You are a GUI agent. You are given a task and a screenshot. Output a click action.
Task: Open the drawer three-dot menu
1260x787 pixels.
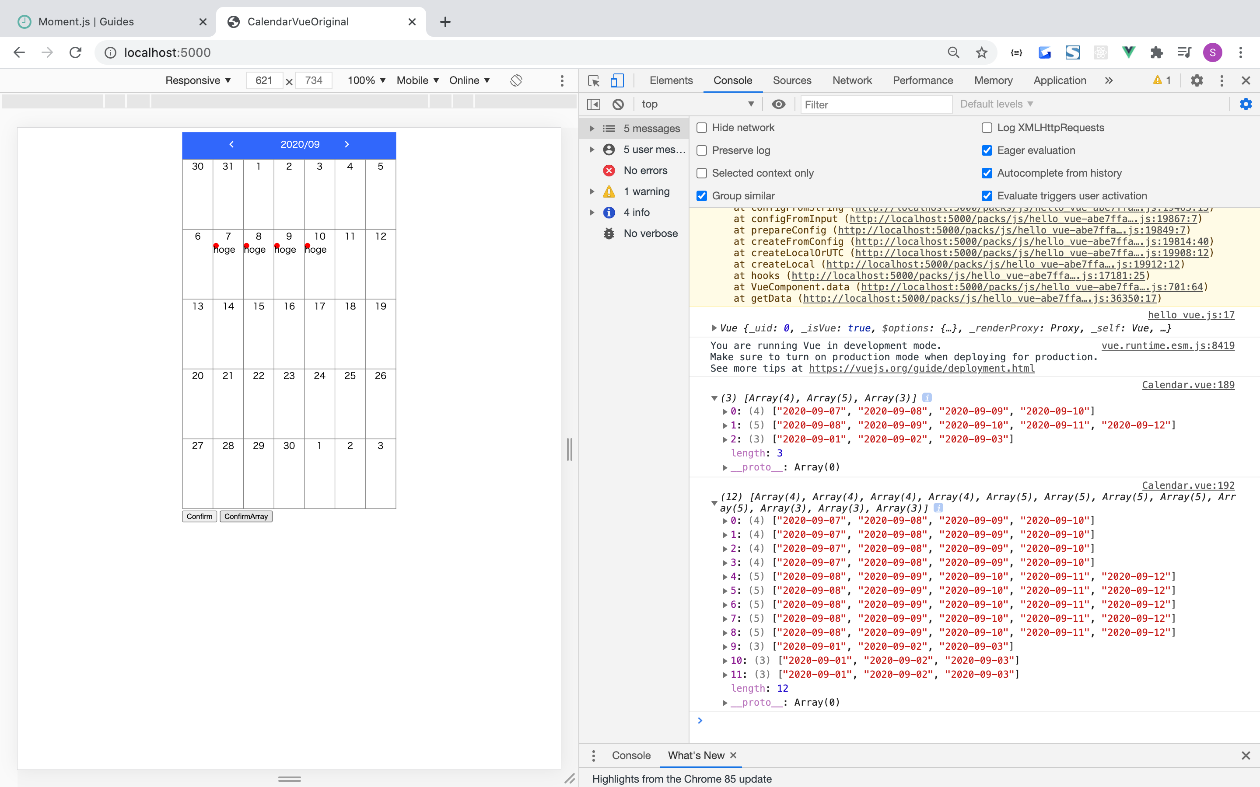[594, 755]
